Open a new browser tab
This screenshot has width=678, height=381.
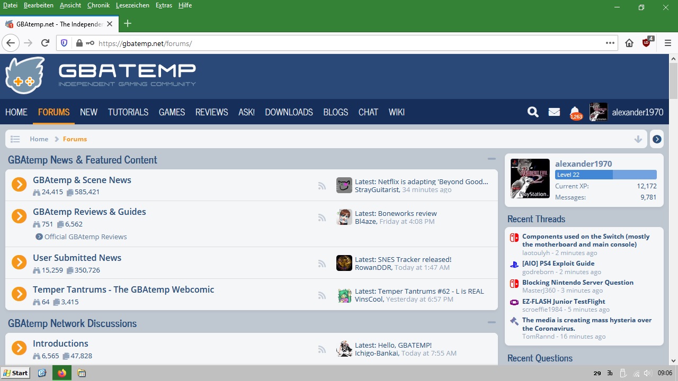point(128,23)
